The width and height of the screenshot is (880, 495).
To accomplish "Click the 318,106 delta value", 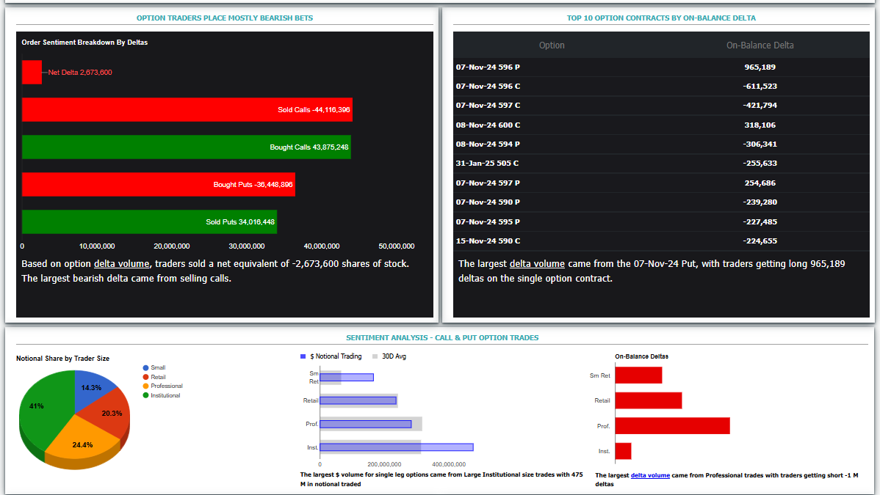I will [760, 125].
